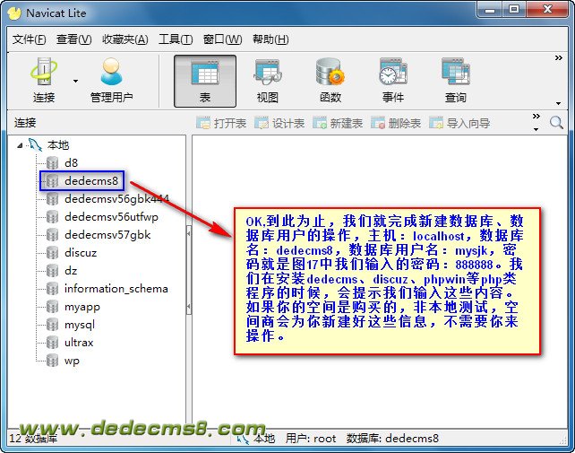Open the View (查看) menu
This screenshot has height=453, width=575.
pyautogui.click(x=73, y=39)
